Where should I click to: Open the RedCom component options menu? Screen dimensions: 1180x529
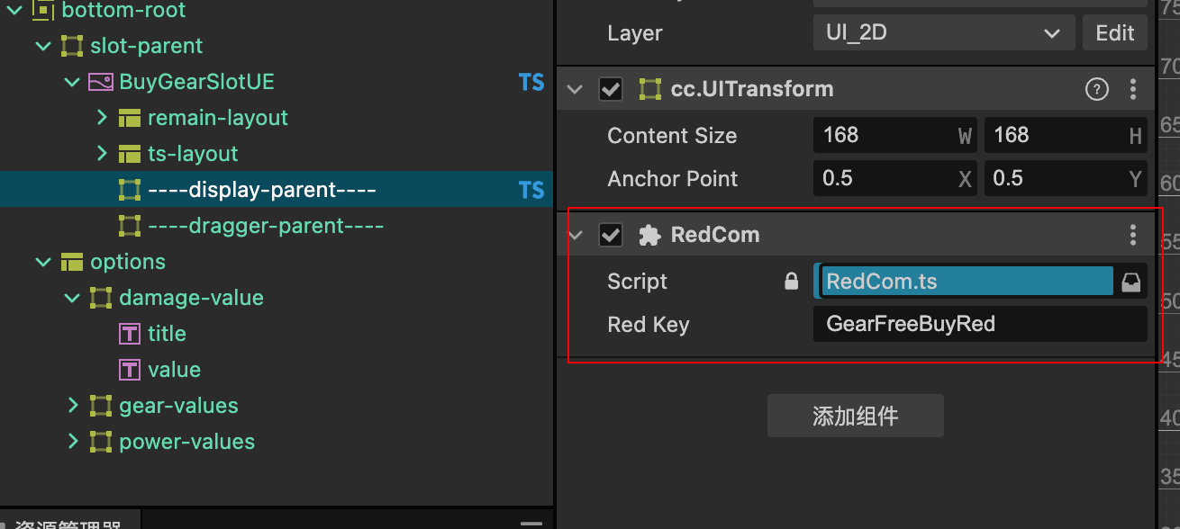pyautogui.click(x=1133, y=235)
